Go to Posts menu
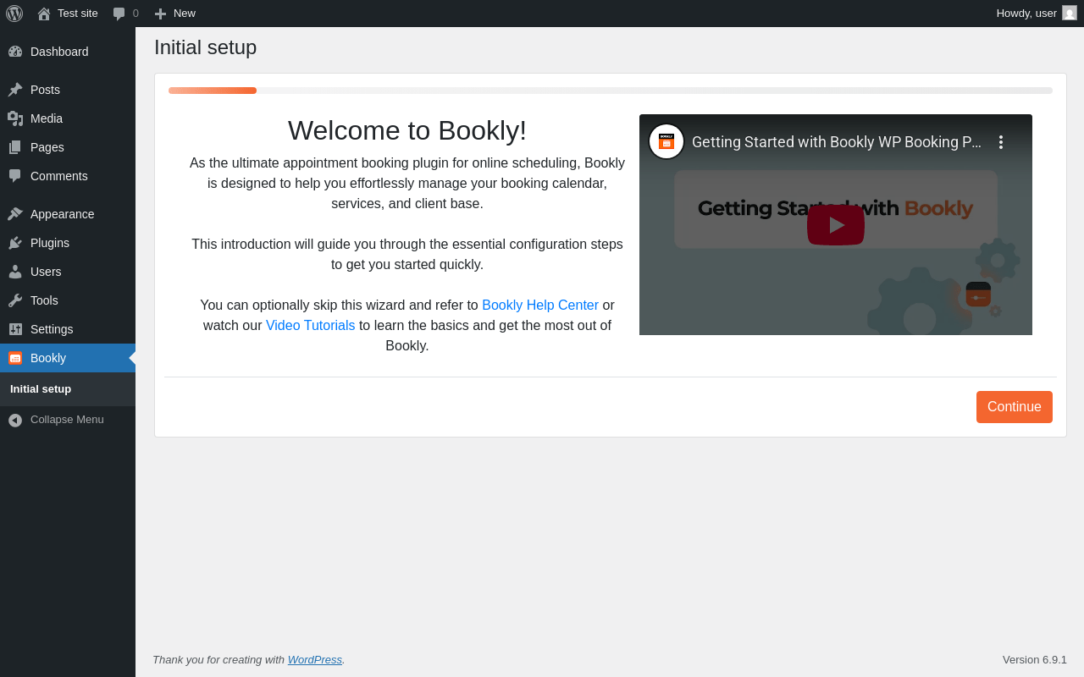This screenshot has height=677, width=1084. 45,90
